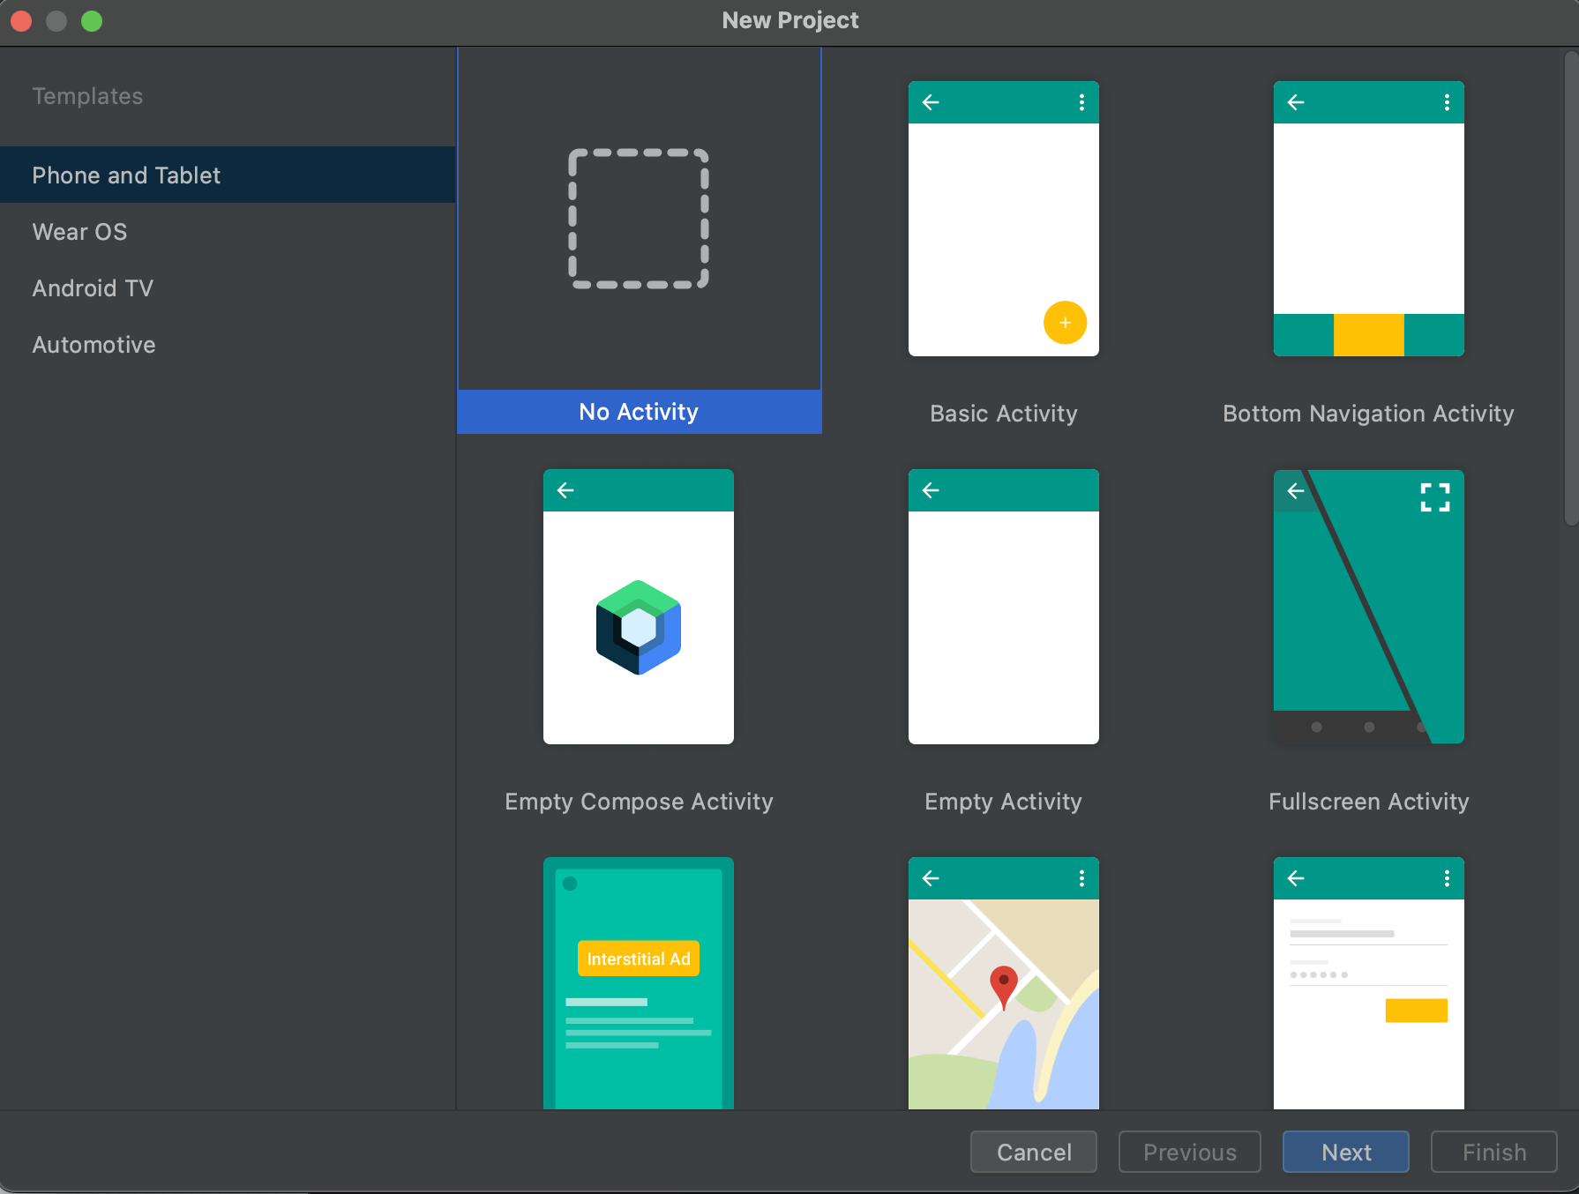Select the Fullscreen Activity template preview
The height and width of the screenshot is (1194, 1579).
(1369, 607)
